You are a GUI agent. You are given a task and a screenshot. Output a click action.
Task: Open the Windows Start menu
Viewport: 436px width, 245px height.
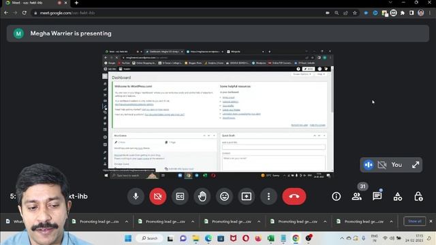pyautogui.click(x=128, y=238)
